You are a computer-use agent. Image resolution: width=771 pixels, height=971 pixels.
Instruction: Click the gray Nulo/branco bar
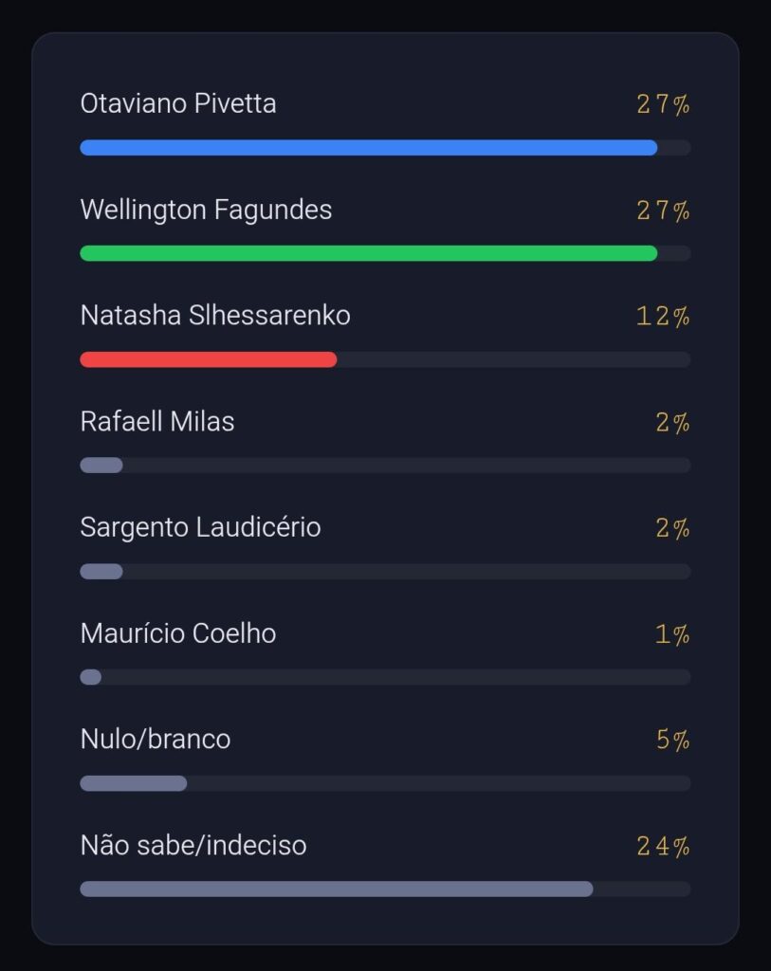pos(133,782)
